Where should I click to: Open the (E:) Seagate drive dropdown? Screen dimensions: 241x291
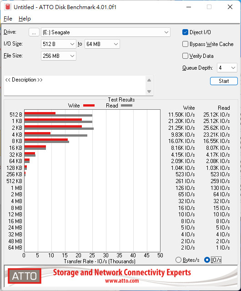(x=105, y=32)
